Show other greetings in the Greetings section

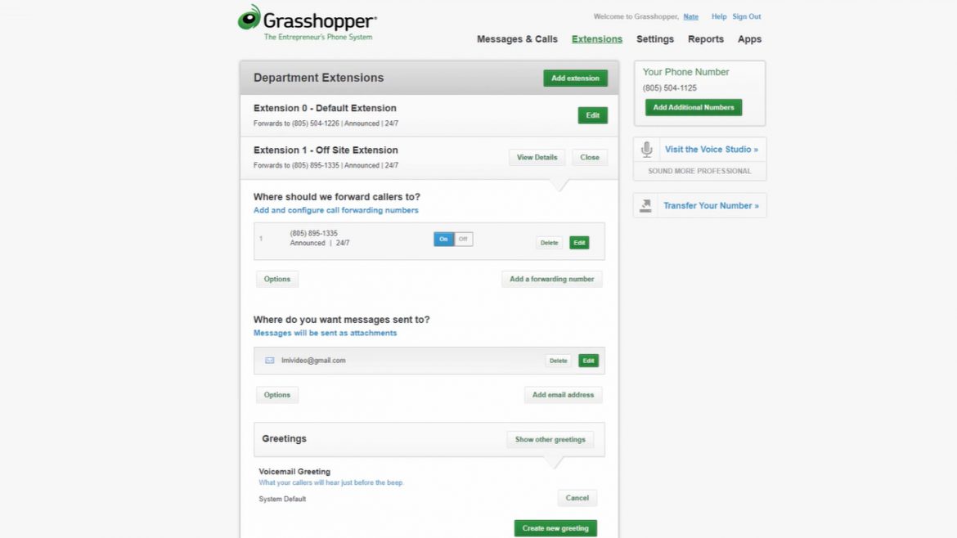pos(550,439)
